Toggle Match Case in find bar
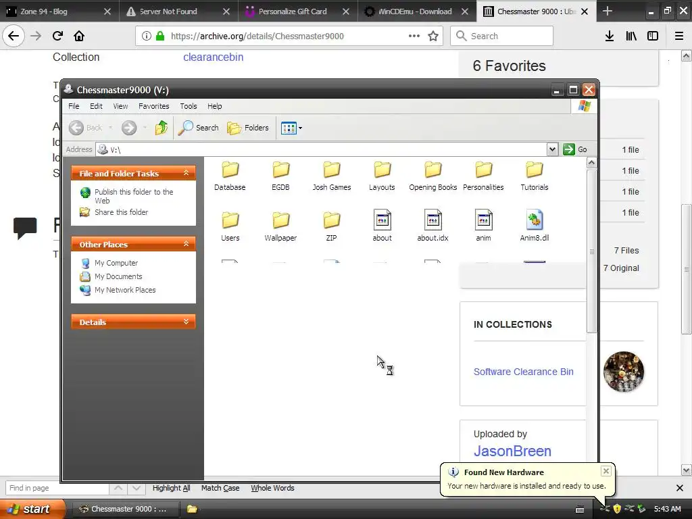 pyautogui.click(x=220, y=488)
